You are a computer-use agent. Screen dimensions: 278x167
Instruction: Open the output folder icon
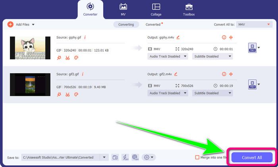pos(115,157)
